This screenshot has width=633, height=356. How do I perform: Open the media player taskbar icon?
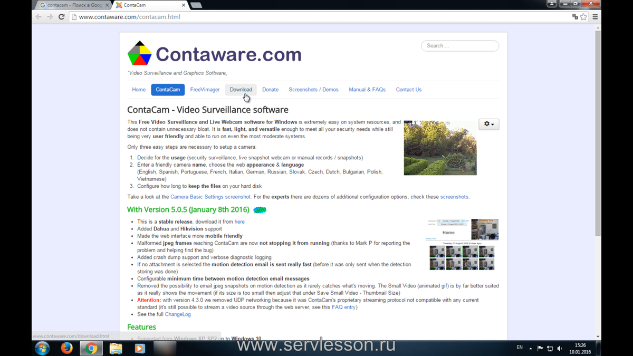140,348
